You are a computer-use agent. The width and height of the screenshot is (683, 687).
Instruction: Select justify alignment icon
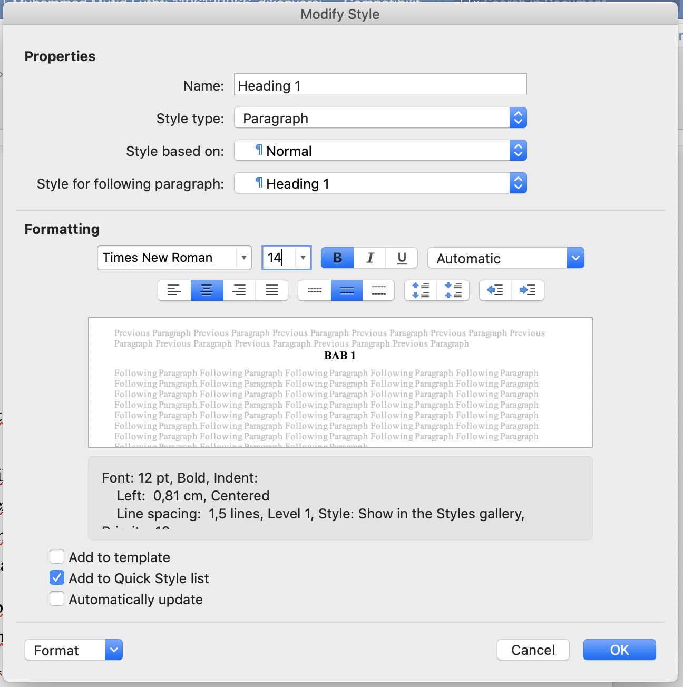tap(272, 290)
